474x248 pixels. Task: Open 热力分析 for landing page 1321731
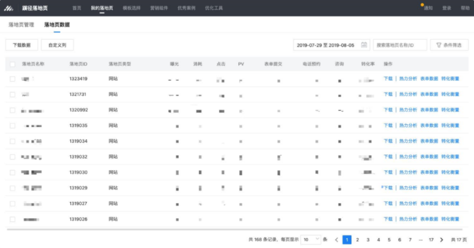pos(408,94)
